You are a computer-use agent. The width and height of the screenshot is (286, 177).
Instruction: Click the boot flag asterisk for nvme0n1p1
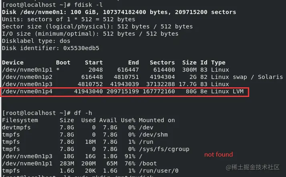click(58, 70)
